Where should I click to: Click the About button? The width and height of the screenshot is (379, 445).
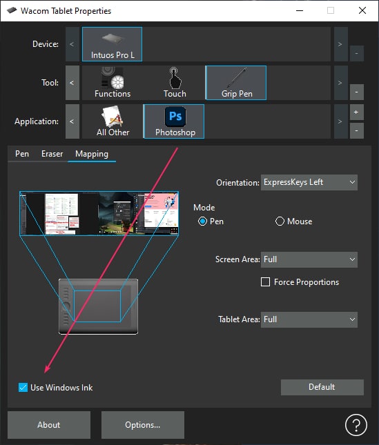coord(49,425)
